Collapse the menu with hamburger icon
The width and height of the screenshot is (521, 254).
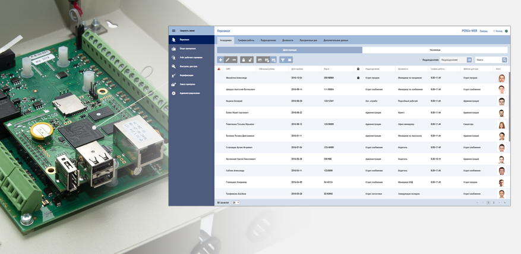pyautogui.click(x=173, y=31)
